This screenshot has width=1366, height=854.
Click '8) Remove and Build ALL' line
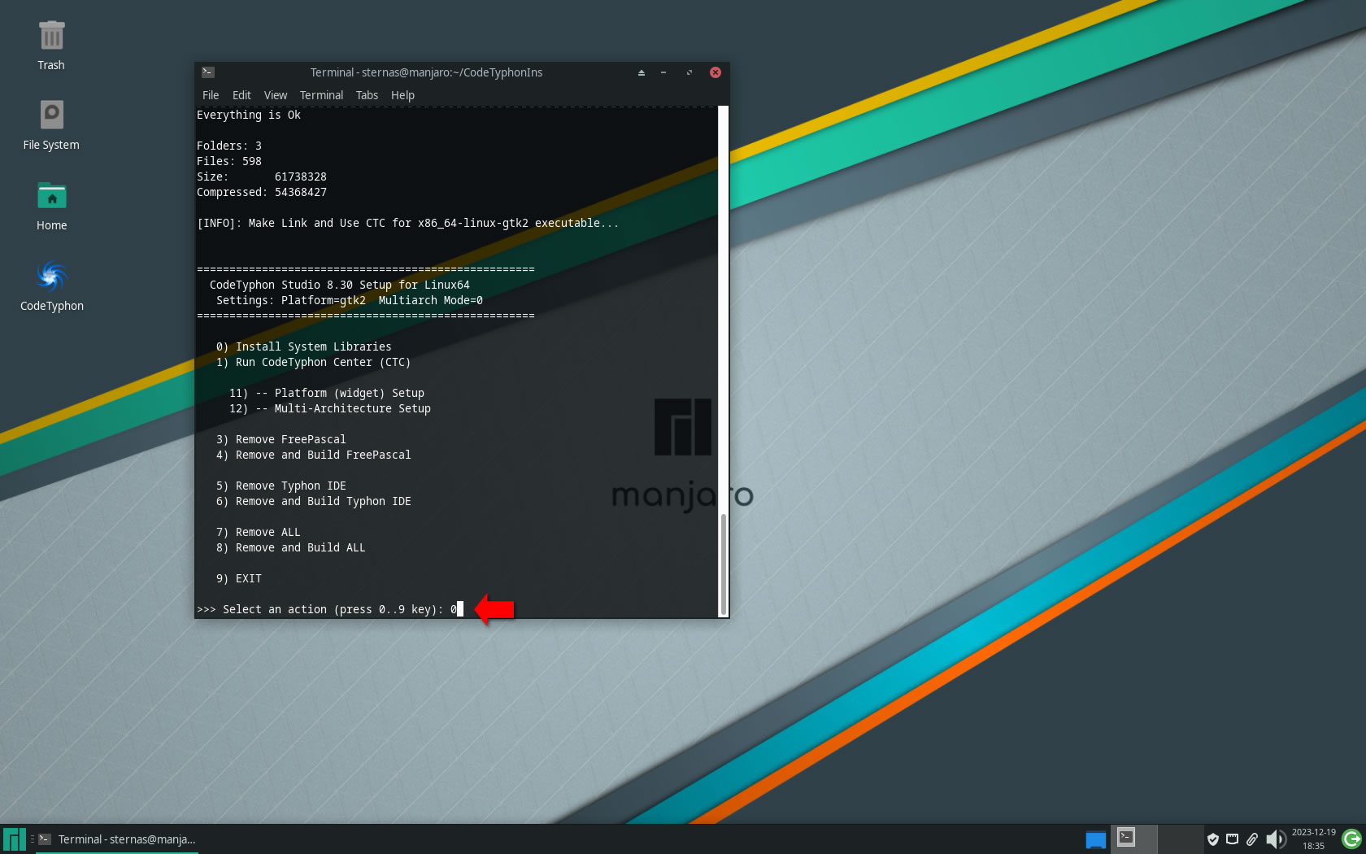(290, 547)
